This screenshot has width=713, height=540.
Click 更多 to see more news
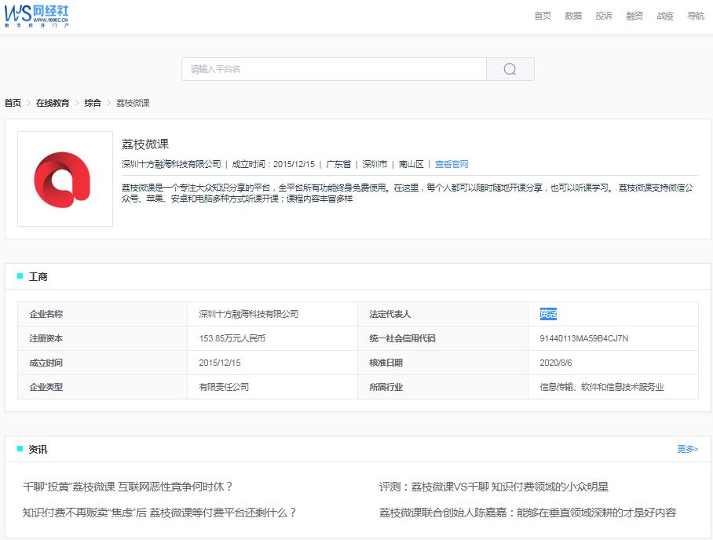pyautogui.click(x=686, y=449)
